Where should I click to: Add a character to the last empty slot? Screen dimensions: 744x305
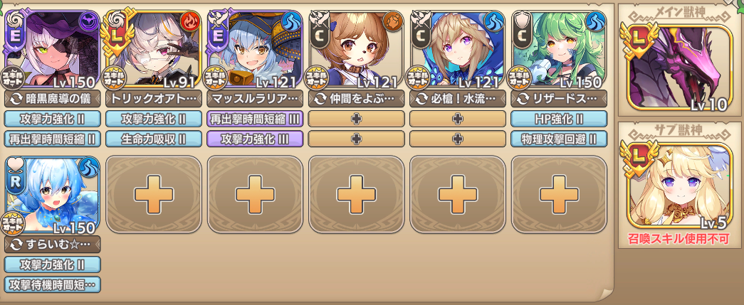[559, 195]
